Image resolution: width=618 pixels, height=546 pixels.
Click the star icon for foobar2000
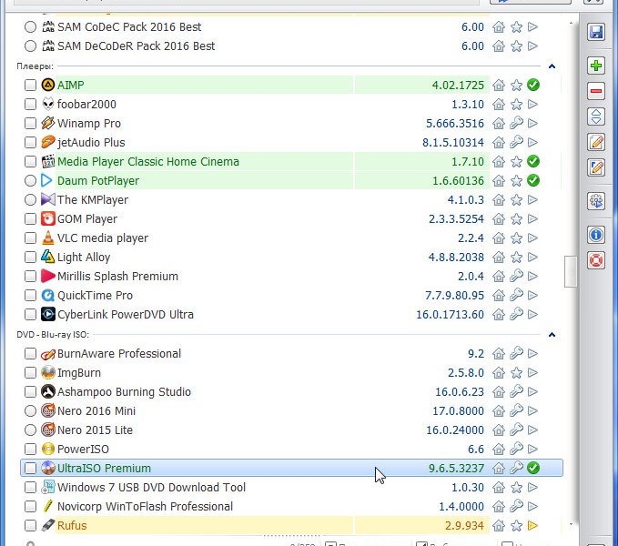pyautogui.click(x=516, y=105)
